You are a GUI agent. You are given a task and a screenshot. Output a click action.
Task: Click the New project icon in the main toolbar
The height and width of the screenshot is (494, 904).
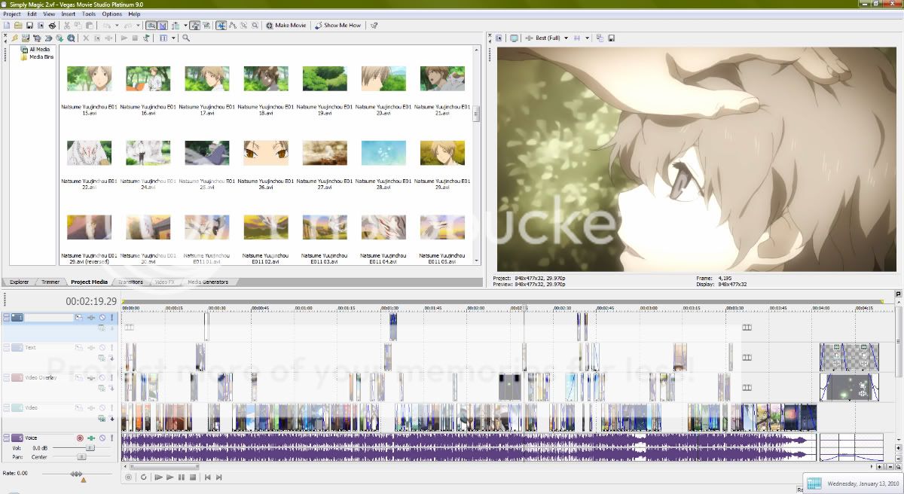click(x=7, y=25)
